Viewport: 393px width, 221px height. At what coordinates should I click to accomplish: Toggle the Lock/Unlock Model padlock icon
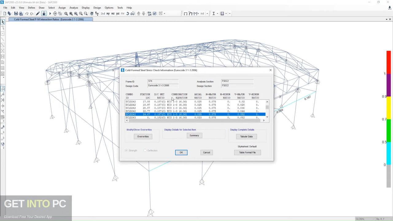click(44, 14)
